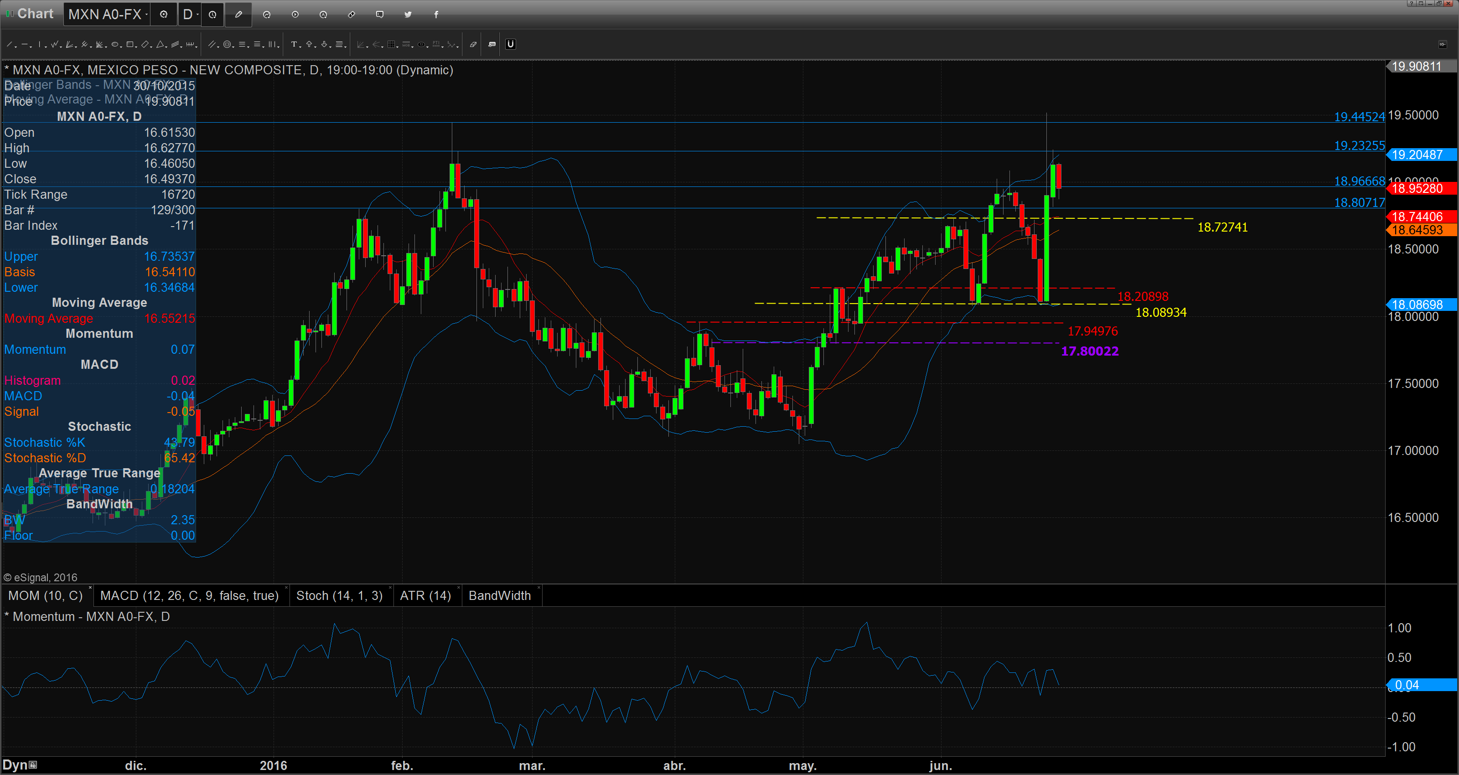The image size is (1459, 775).
Task: Toggle the magnet snap mode
Action: click(510, 44)
